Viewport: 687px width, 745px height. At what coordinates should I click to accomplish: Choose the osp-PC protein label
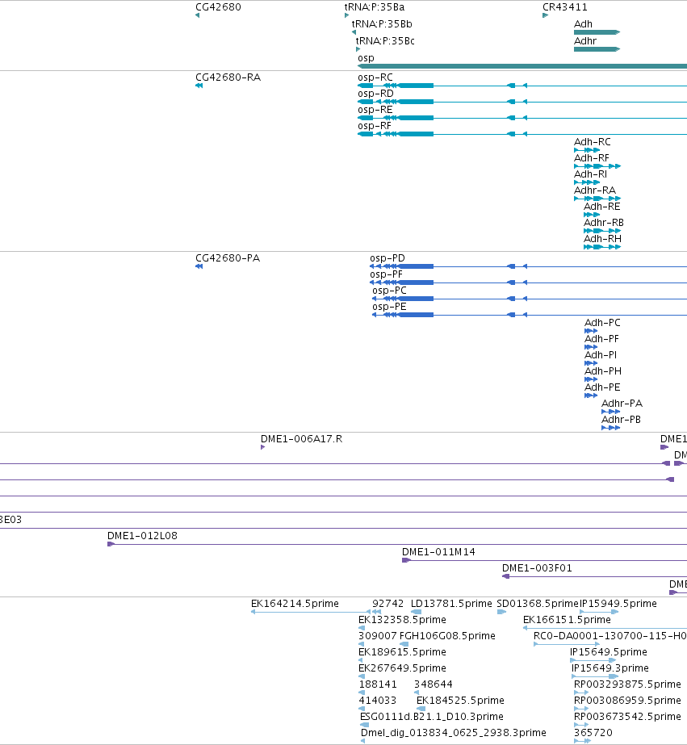(x=390, y=291)
